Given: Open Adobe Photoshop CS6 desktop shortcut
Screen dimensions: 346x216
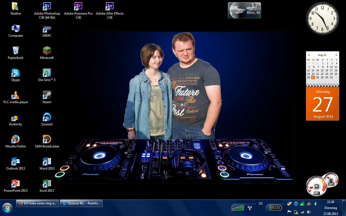Looking at the screenshot, I should click(x=47, y=6).
